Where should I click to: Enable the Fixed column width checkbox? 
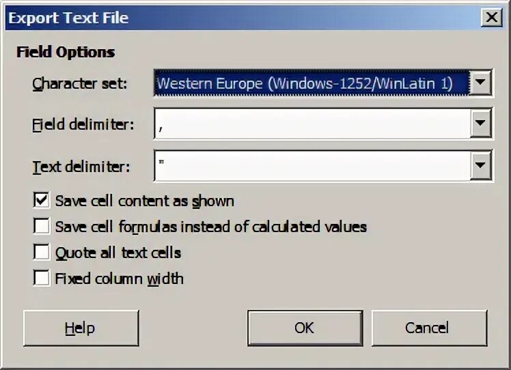pos(42,279)
